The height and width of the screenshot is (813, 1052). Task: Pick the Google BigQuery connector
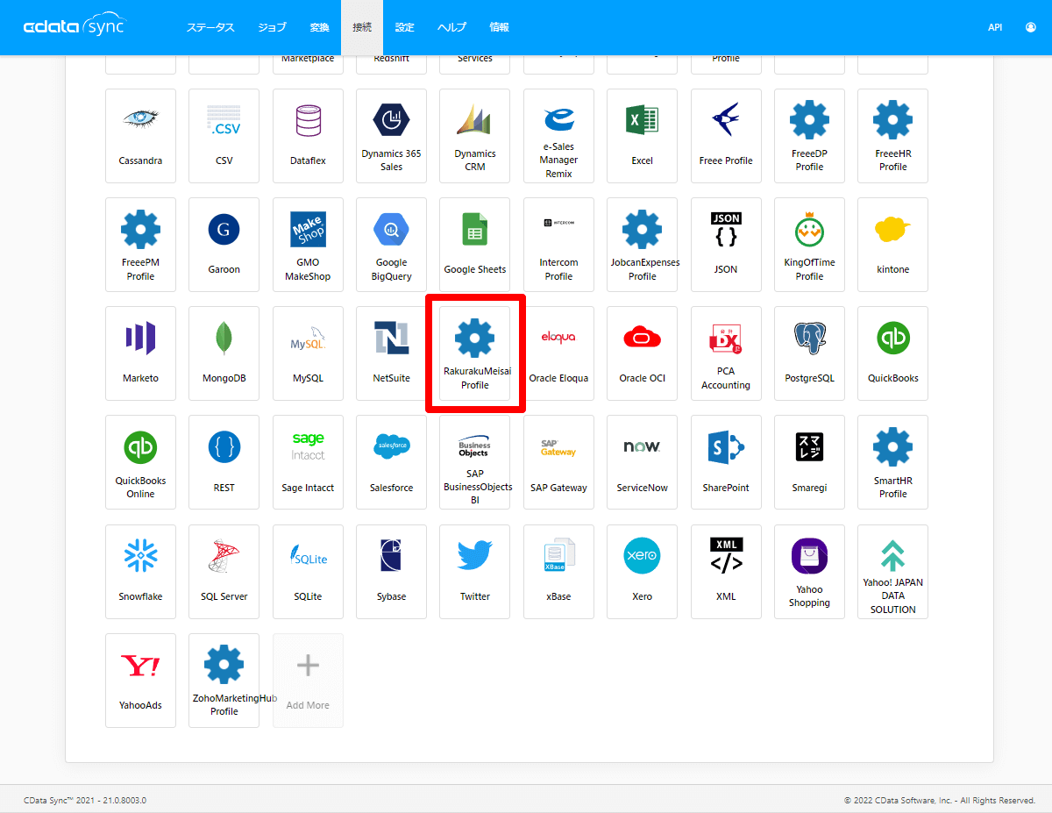pos(391,245)
